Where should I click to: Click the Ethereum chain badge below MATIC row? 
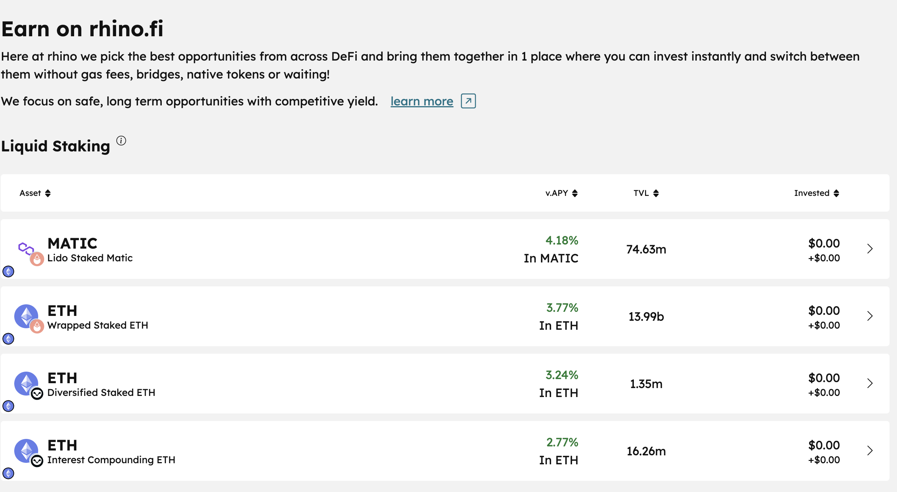pyautogui.click(x=8, y=271)
